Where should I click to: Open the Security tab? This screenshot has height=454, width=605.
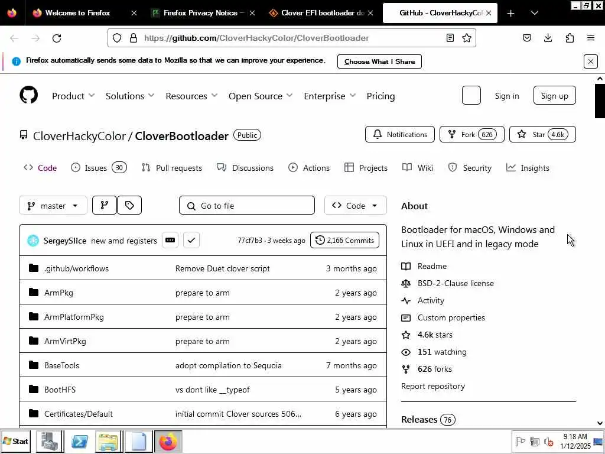coord(470,168)
